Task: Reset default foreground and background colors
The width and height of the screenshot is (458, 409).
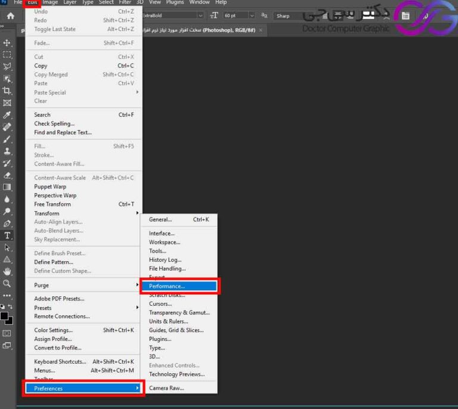Action: (x=2, y=306)
